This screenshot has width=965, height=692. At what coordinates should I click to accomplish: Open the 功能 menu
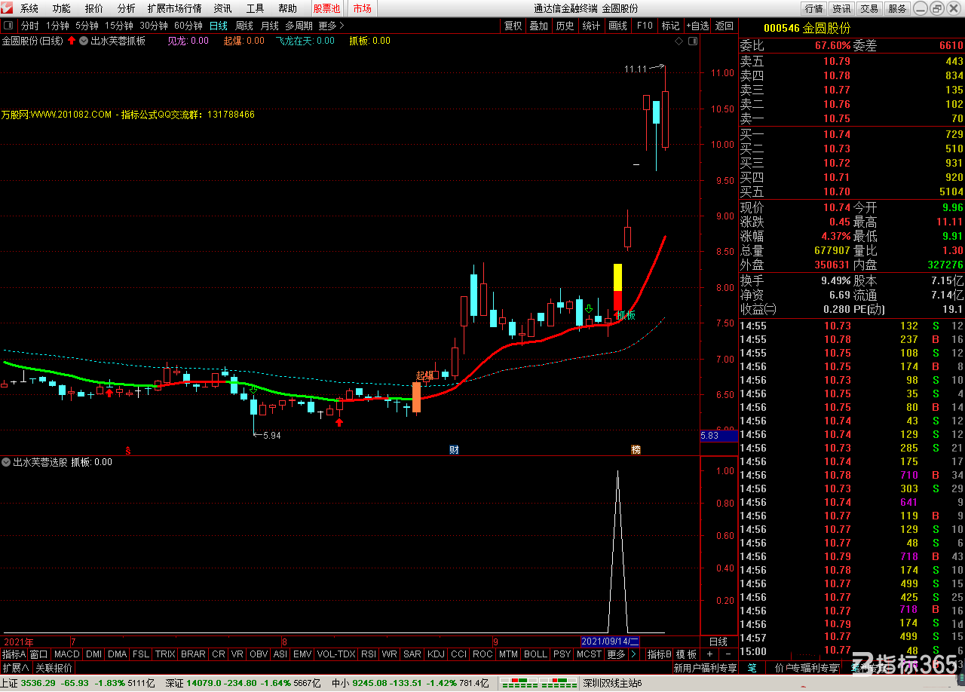point(61,8)
